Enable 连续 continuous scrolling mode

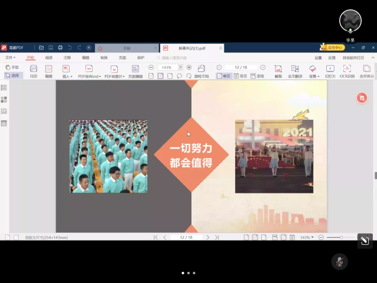click(257, 76)
